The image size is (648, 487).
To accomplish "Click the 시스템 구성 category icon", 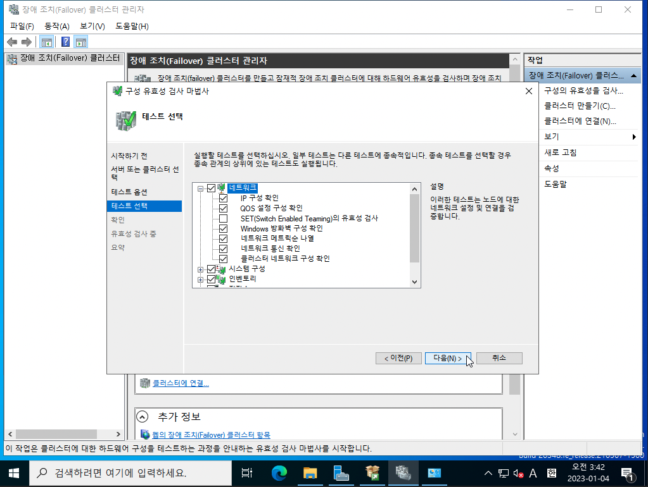I will pyautogui.click(x=221, y=269).
